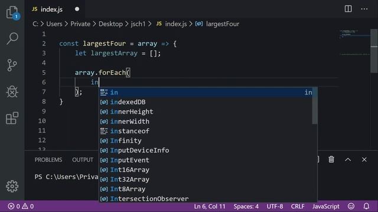Click terminal prompt PS C:\Users

(66, 177)
